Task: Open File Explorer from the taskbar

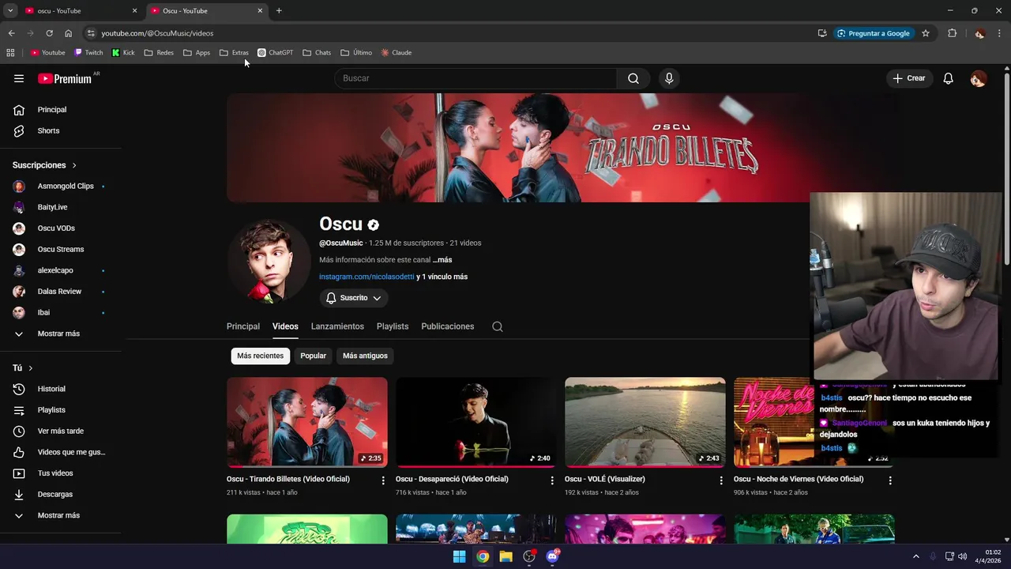Action: coord(505,556)
